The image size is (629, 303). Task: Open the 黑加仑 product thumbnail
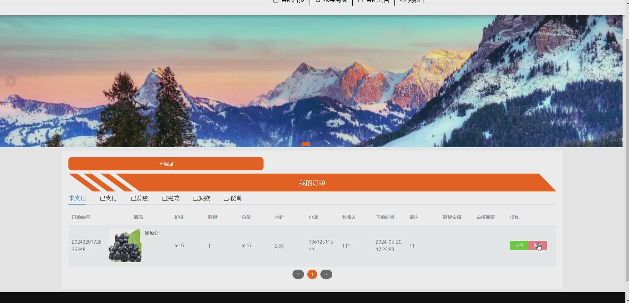(x=125, y=246)
